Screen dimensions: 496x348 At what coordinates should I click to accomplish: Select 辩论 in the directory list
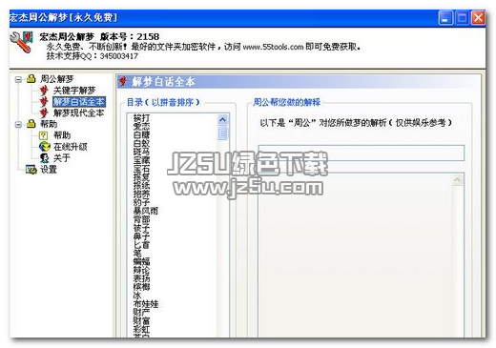coord(141,270)
